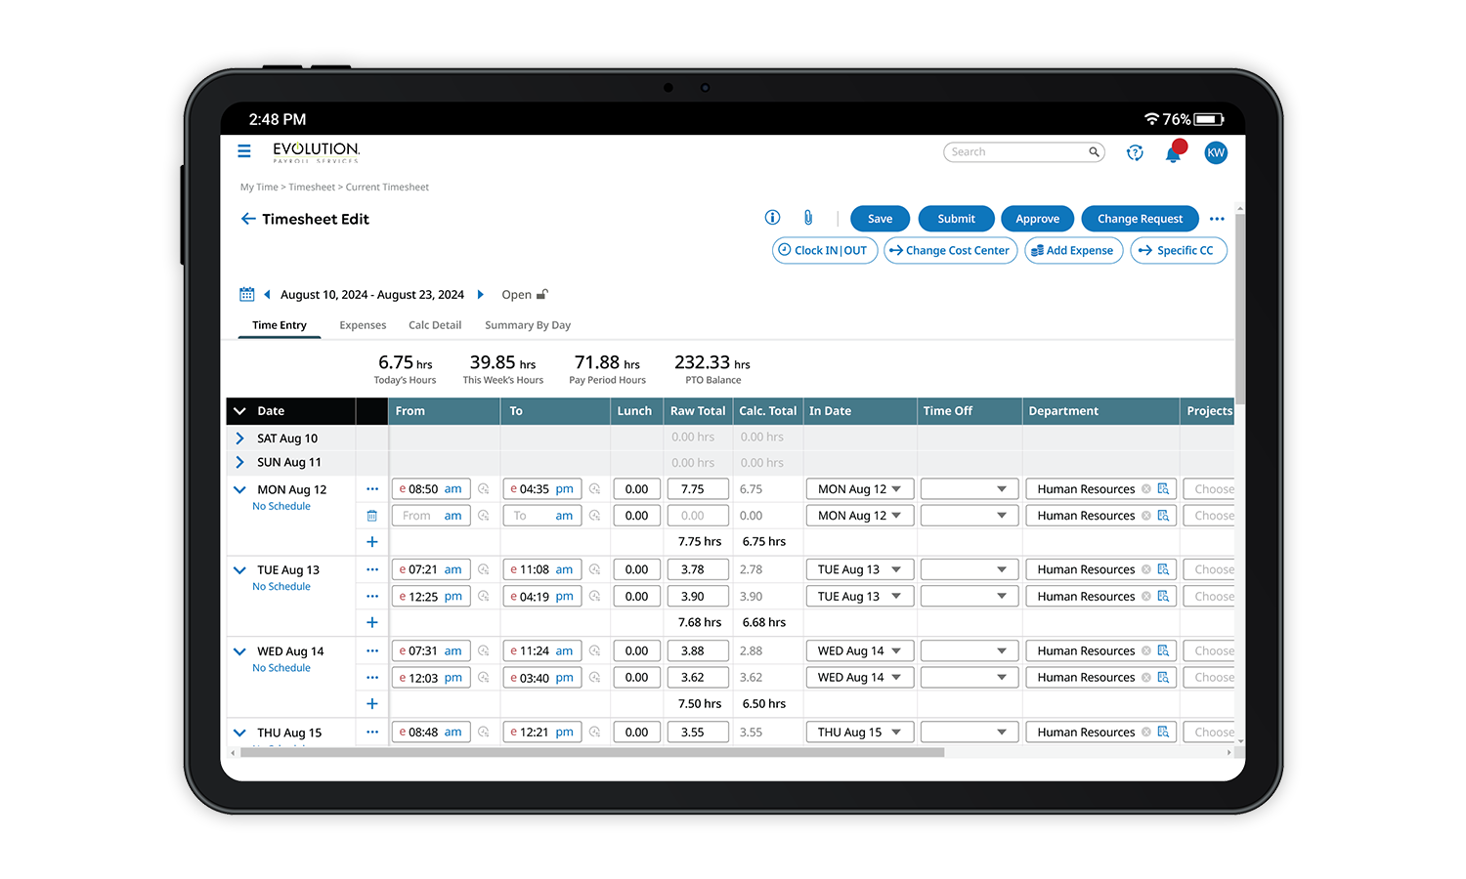Open the calendar date picker icon

pyautogui.click(x=247, y=293)
